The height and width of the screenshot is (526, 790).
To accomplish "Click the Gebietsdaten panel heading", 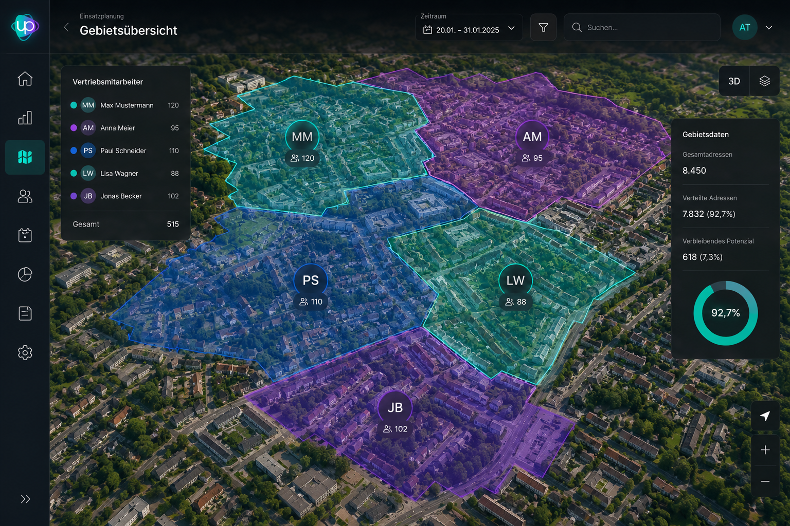I will click(706, 135).
